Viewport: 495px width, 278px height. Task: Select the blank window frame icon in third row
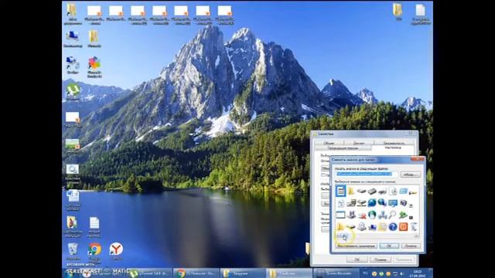pos(340,215)
